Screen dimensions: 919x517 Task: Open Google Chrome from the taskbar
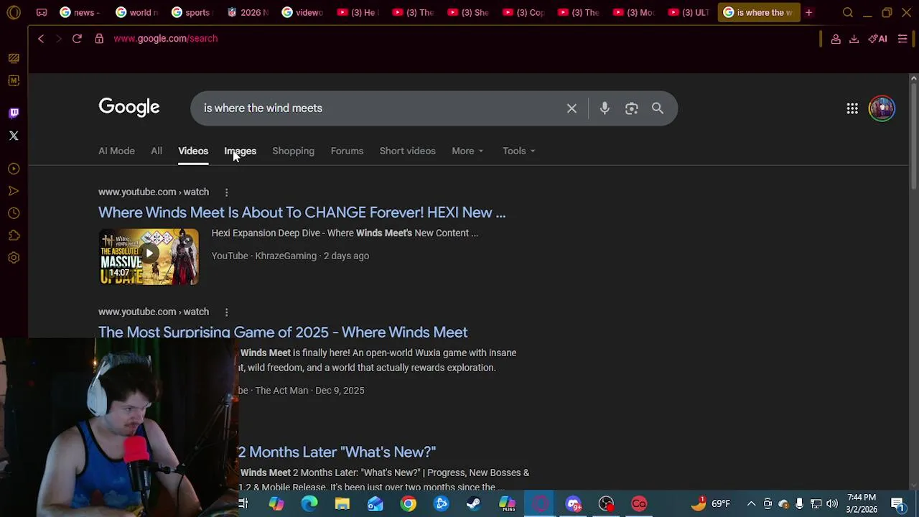pyautogui.click(x=408, y=503)
